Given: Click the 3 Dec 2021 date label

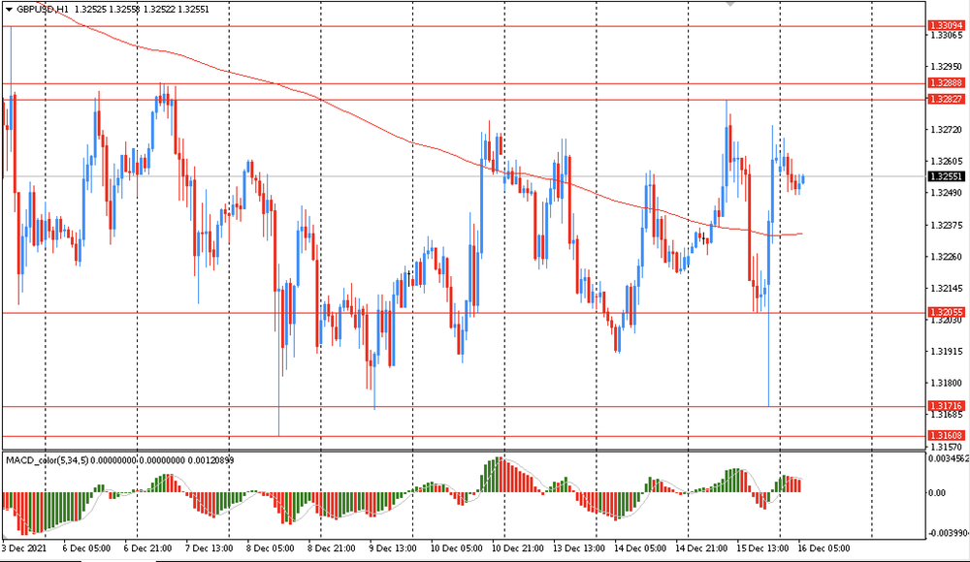Looking at the screenshot, I should (25, 548).
